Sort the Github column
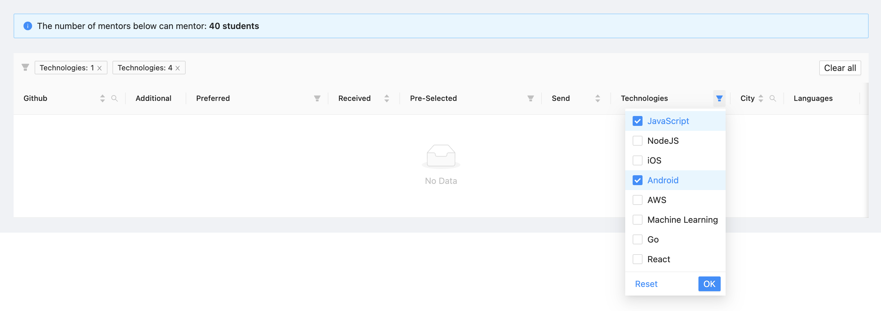Image resolution: width=881 pixels, height=311 pixels. coord(102,98)
